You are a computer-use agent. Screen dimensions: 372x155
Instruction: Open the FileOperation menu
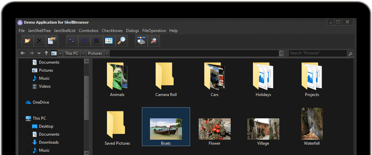point(154,31)
